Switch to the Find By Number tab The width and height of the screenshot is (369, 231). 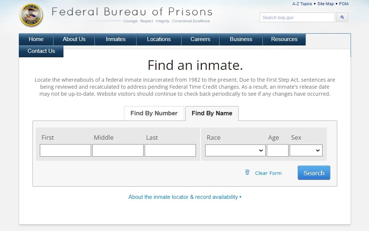click(x=154, y=113)
